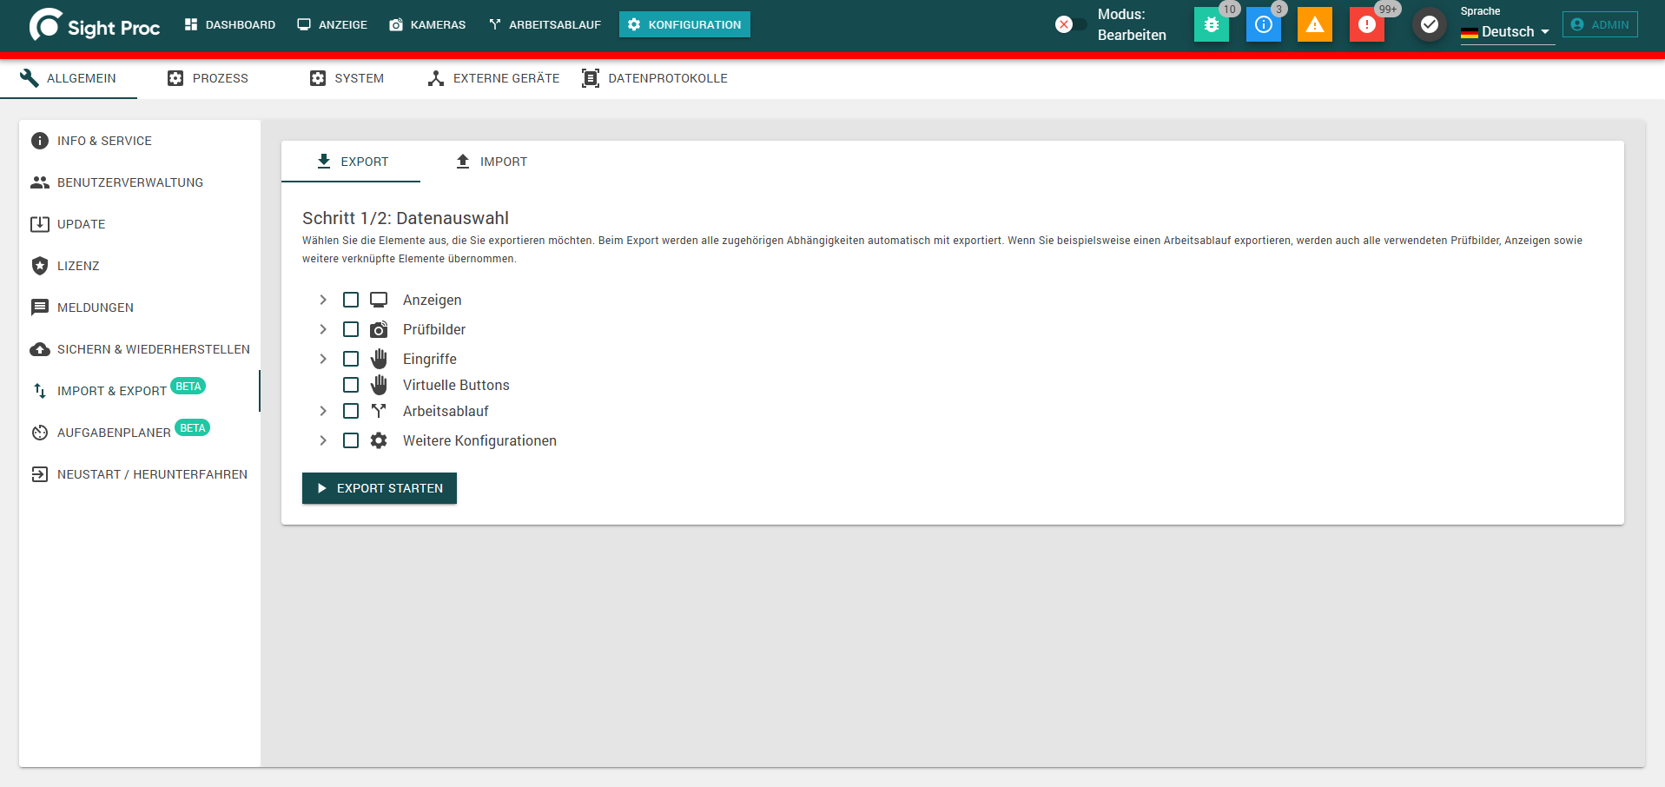Click the Sight Proc logo

click(95, 25)
